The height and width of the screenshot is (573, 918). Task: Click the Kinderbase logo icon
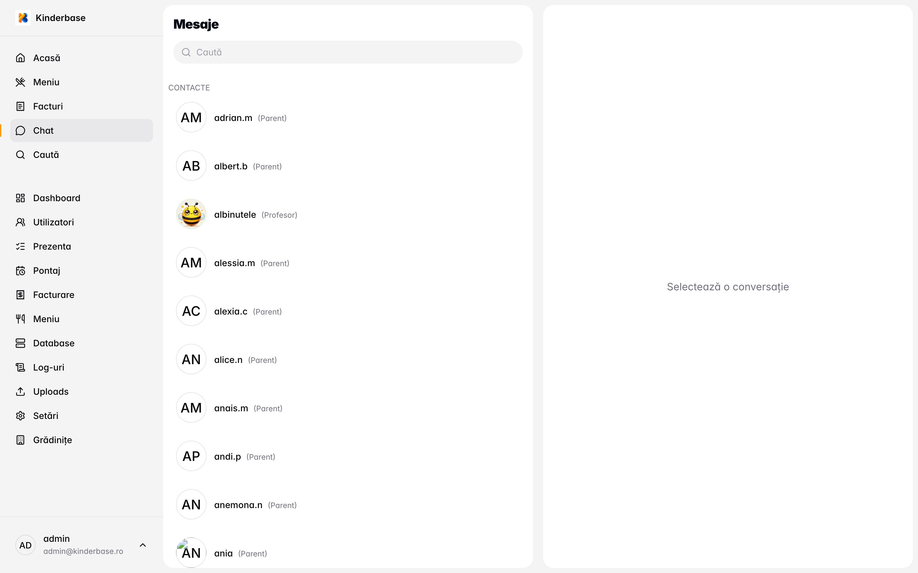(23, 18)
